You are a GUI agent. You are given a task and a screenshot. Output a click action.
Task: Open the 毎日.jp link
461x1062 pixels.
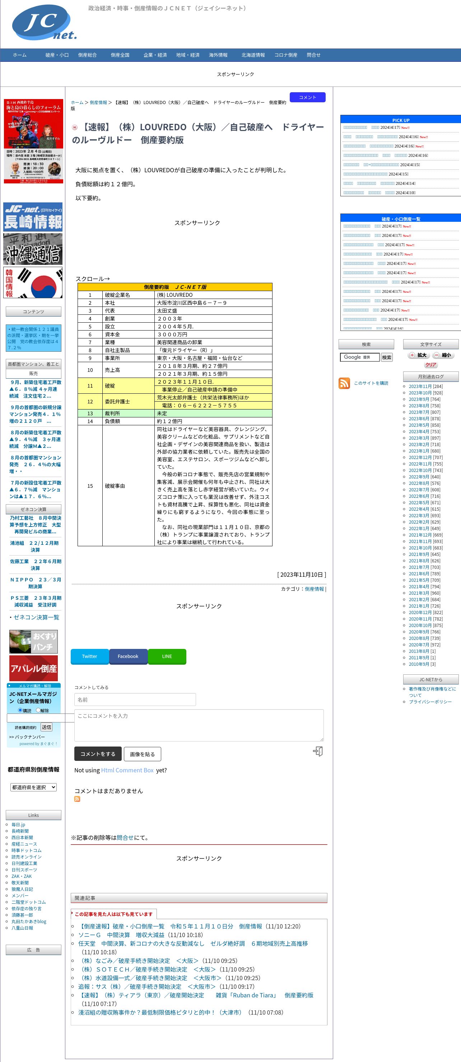[x=18, y=824]
